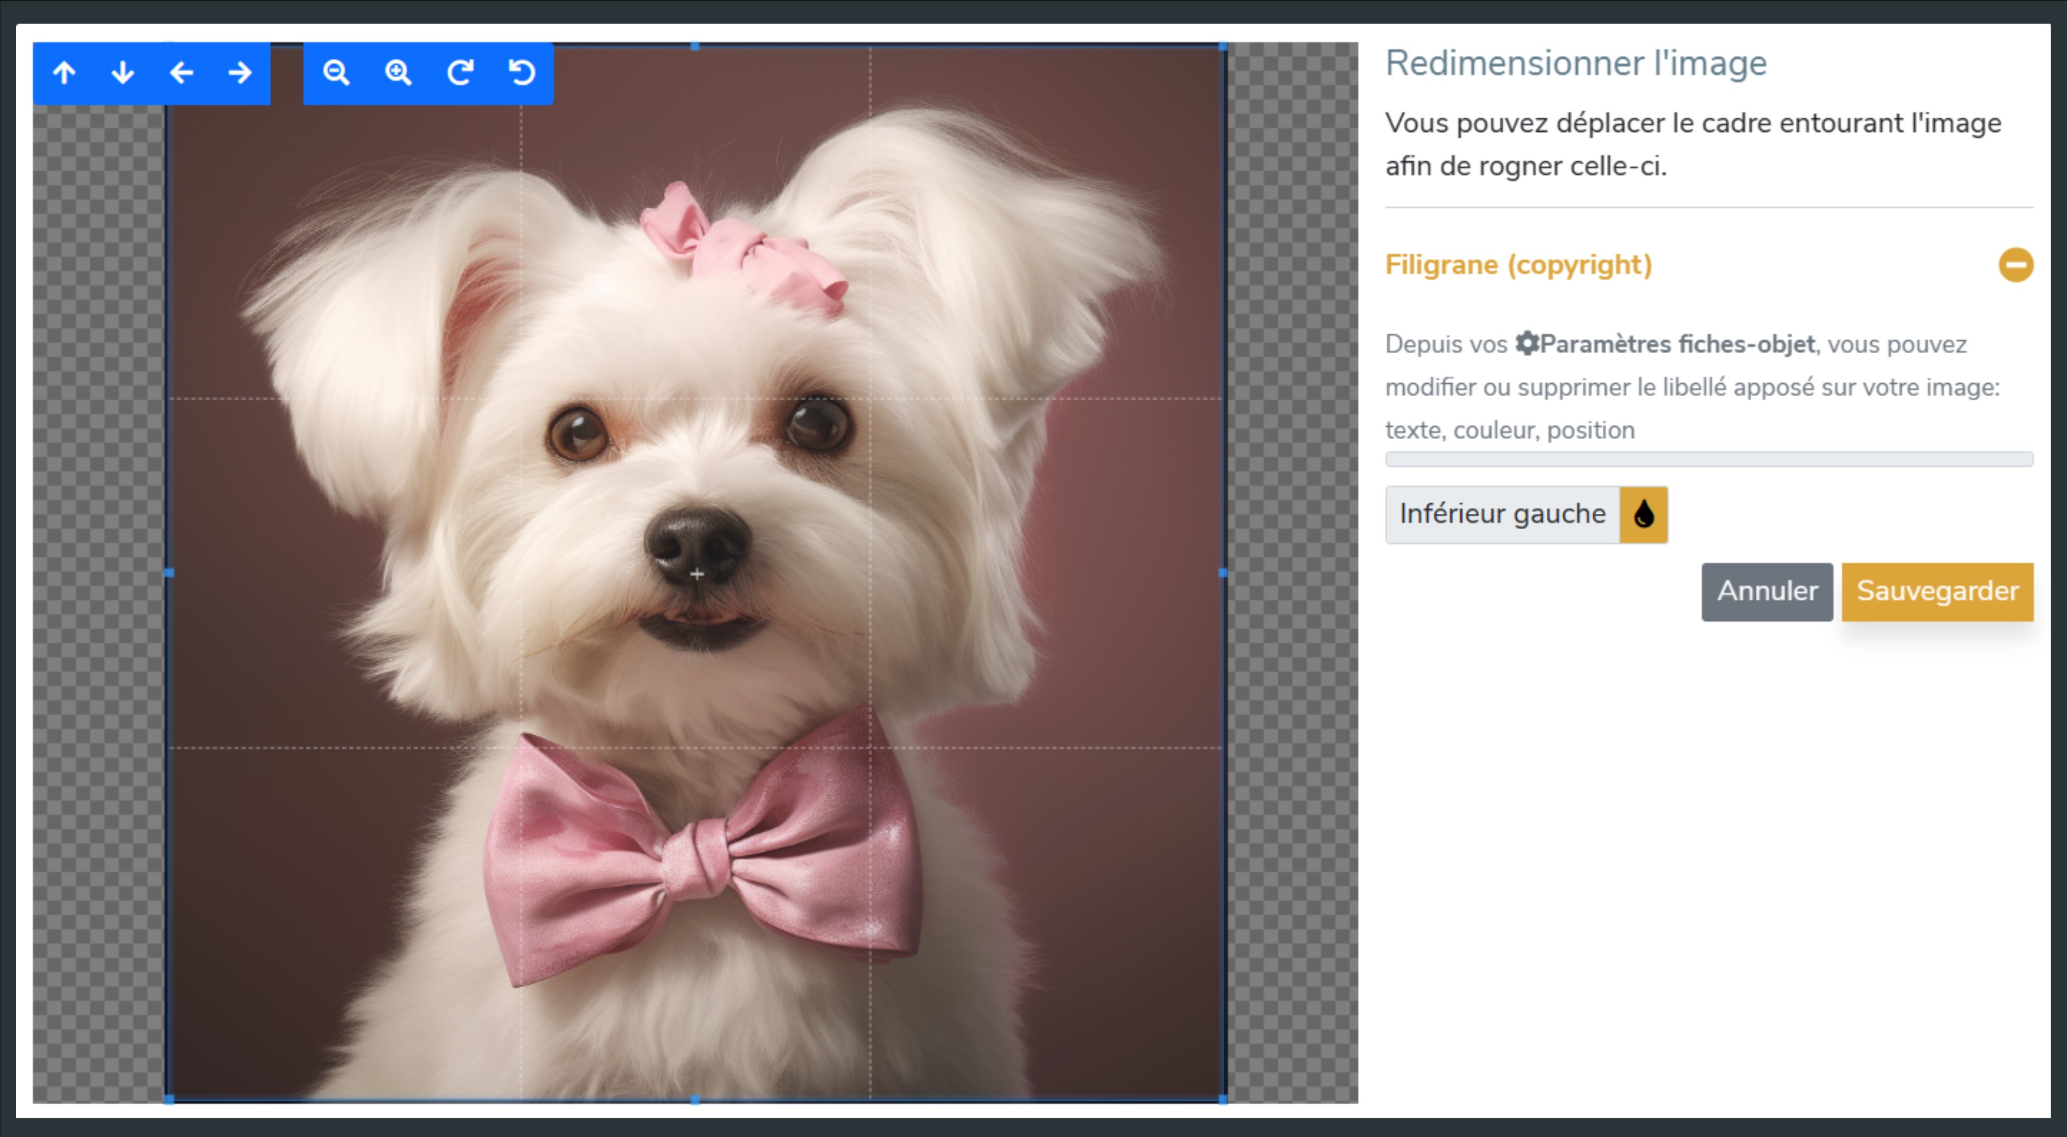
Task: Shift the image left with the left arrow
Action: 181,73
